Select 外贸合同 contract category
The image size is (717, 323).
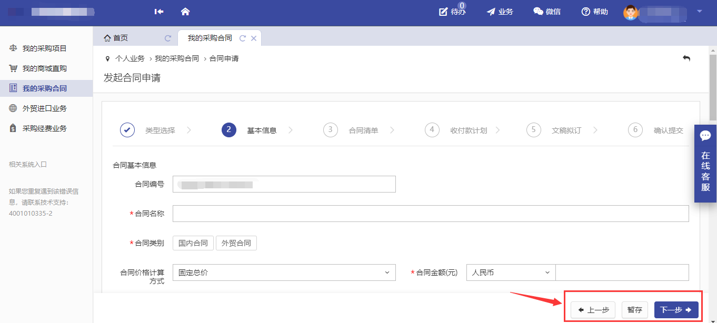[236, 243]
